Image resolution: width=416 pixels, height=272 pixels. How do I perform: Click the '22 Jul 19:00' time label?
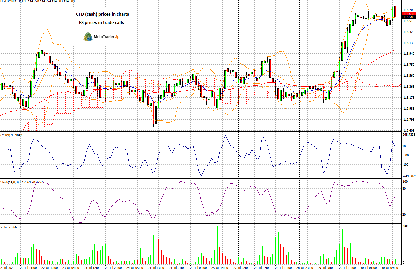tap(50, 268)
